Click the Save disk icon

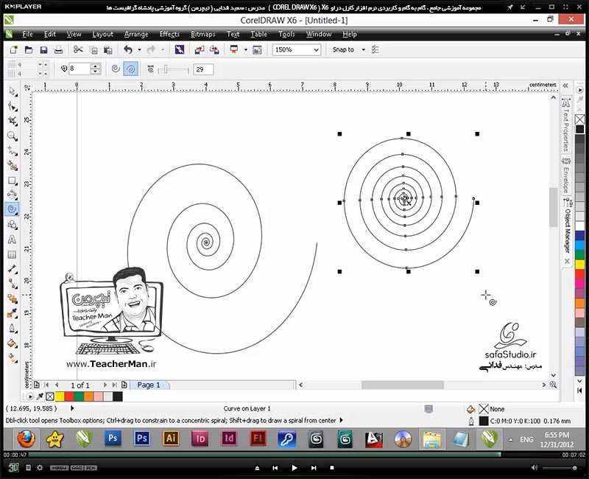tap(43, 49)
